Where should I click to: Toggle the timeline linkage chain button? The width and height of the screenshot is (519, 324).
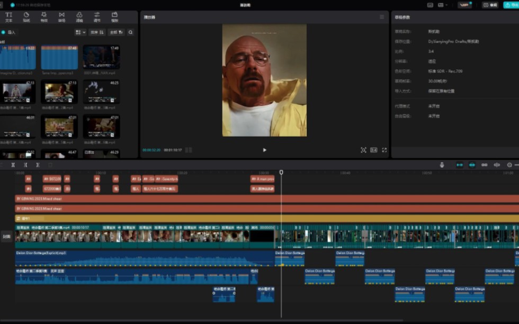tap(484, 165)
